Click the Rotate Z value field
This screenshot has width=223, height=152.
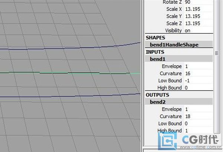(x=187, y=2)
